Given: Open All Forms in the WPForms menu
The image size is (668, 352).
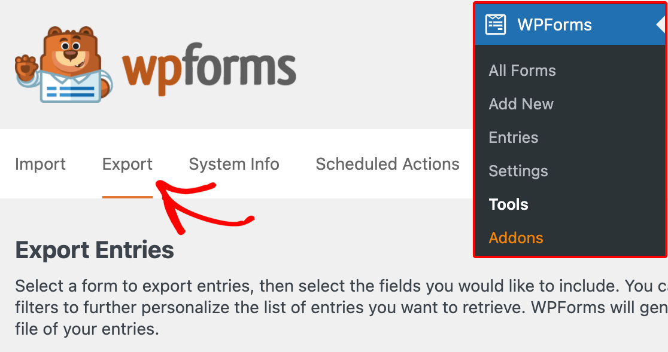Looking at the screenshot, I should pyautogui.click(x=522, y=71).
